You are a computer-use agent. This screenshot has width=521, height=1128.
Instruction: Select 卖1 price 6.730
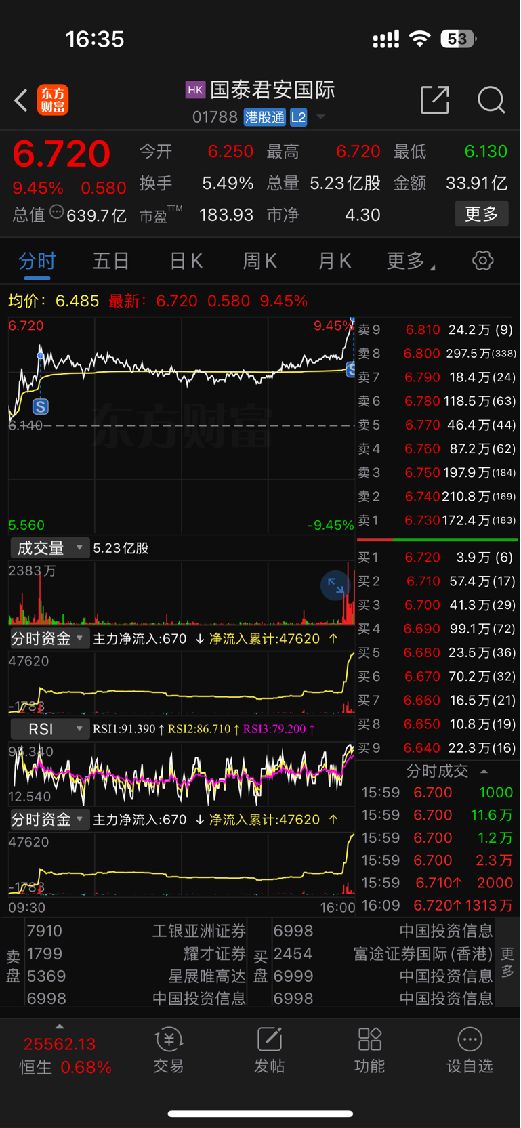pos(422,520)
